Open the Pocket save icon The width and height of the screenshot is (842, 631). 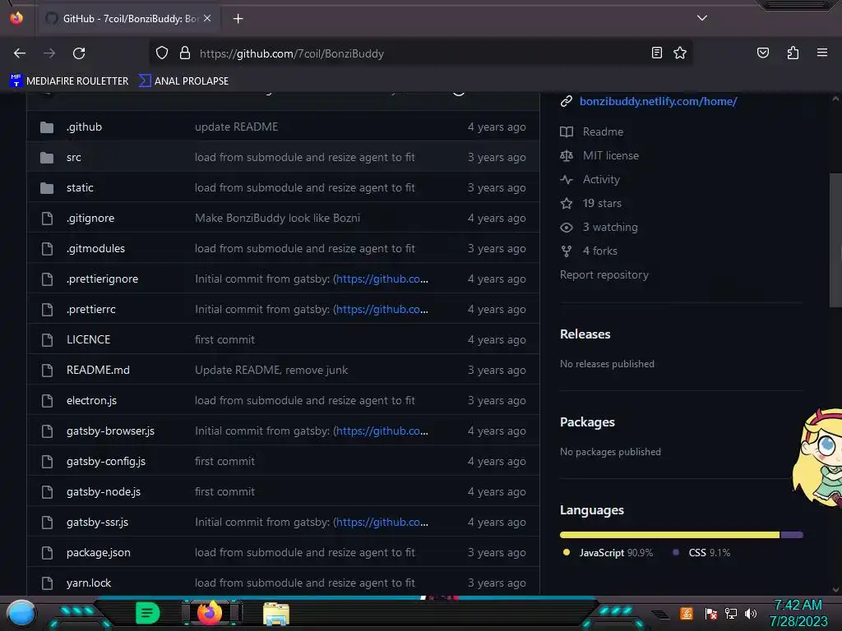coord(762,53)
